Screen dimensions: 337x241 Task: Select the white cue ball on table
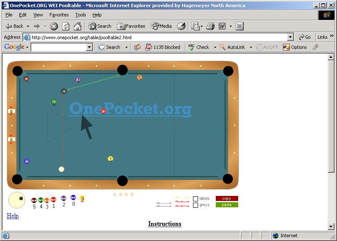pos(62,169)
